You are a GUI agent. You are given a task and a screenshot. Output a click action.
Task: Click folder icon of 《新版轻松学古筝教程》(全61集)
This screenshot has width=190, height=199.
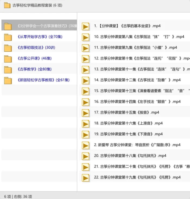point(8,81)
